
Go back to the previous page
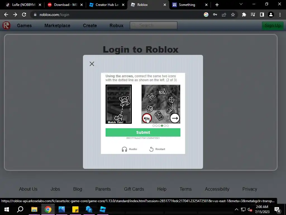[6, 15]
